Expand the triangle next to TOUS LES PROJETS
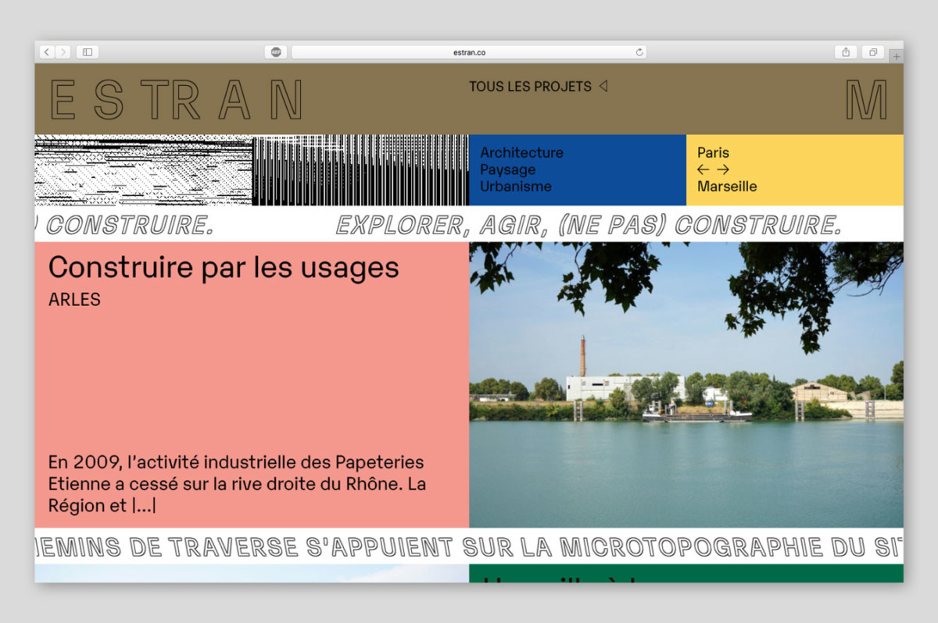 pyautogui.click(x=603, y=87)
